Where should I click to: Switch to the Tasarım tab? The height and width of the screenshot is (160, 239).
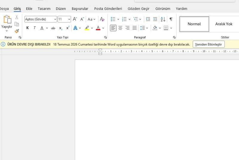click(44, 9)
